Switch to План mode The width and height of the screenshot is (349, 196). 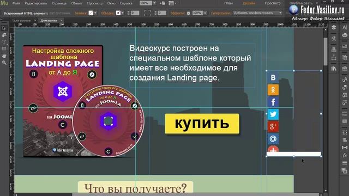(x=228, y=3)
